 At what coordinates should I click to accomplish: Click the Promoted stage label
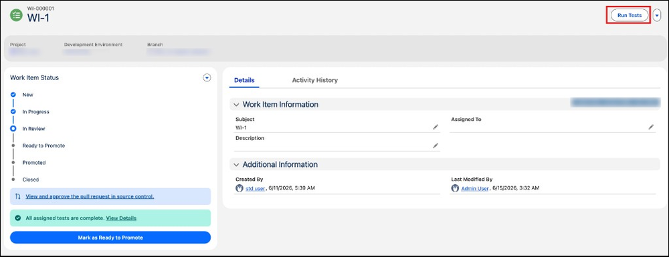[34, 162]
